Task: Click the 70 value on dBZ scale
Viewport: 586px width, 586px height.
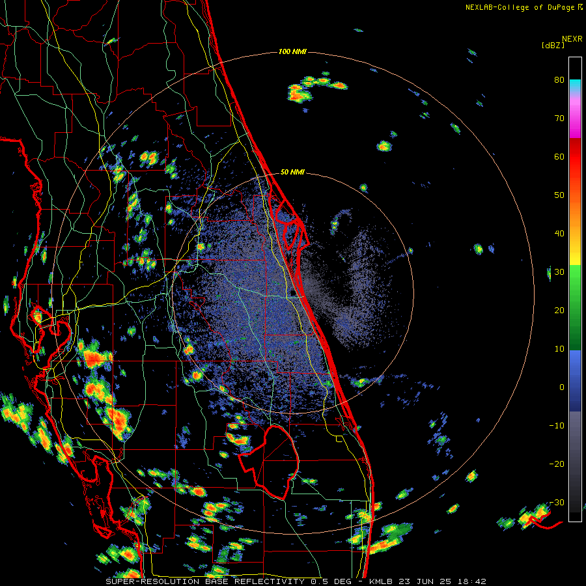Action: coord(559,118)
